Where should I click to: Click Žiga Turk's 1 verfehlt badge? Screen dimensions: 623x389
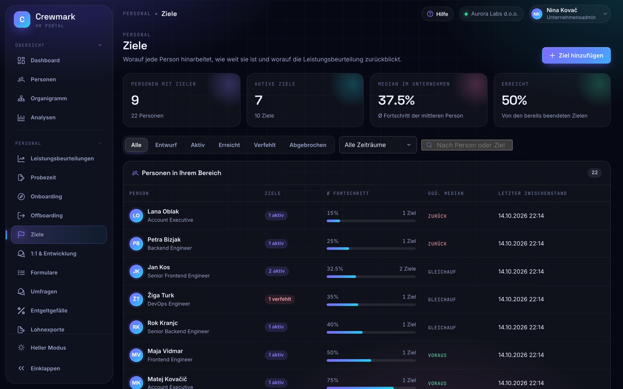pos(280,299)
